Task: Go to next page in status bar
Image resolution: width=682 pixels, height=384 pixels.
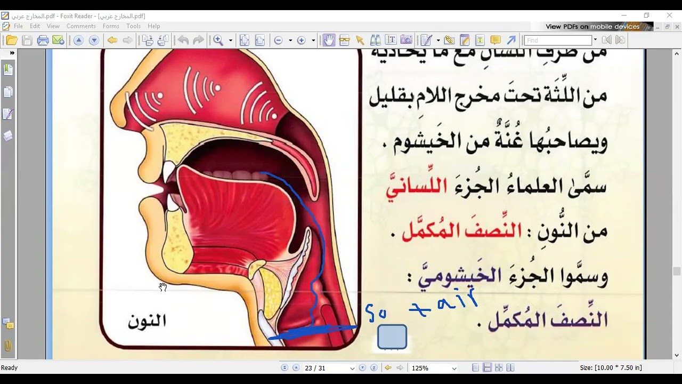Action: (x=362, y=368)
